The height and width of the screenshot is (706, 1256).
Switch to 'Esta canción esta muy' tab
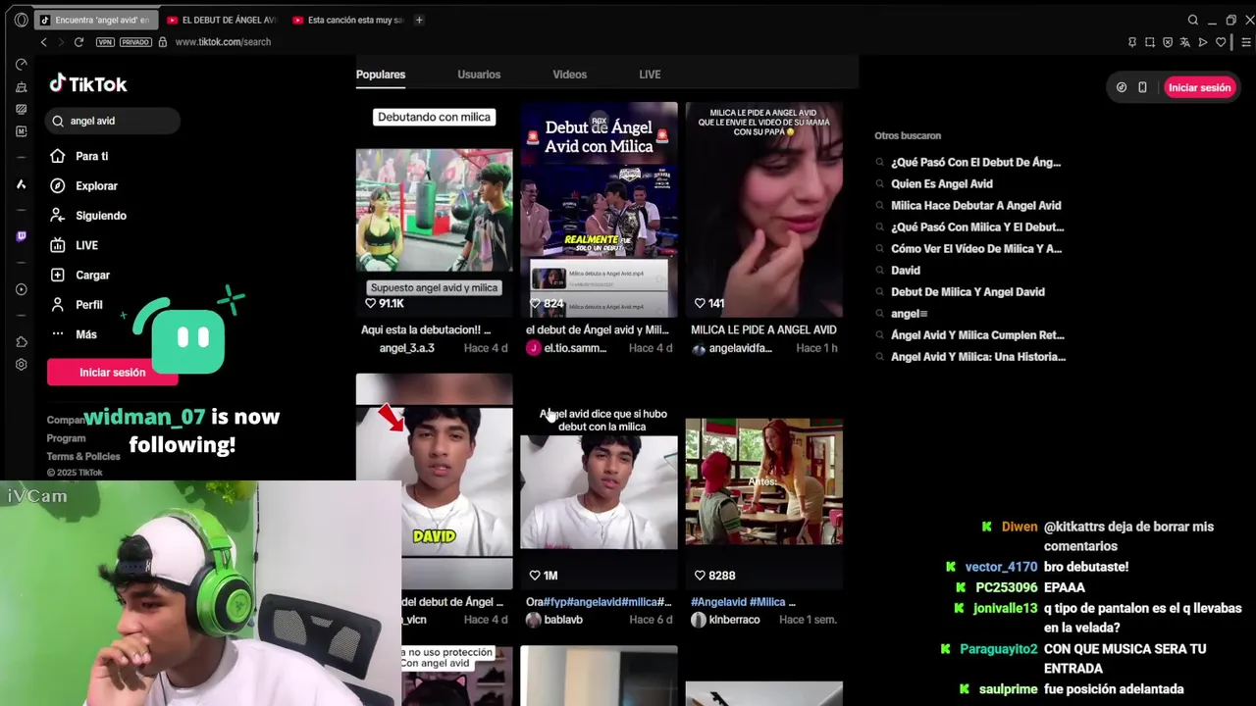point(347,20)
